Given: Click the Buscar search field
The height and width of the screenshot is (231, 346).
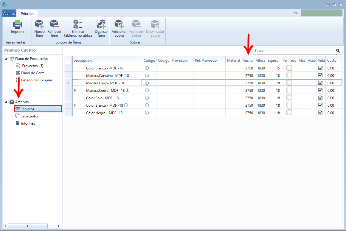Looking at the screenshot, I should 294,51.
